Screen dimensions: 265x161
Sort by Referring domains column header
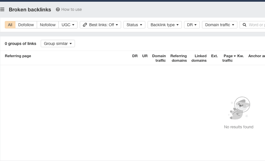[179, 58]
